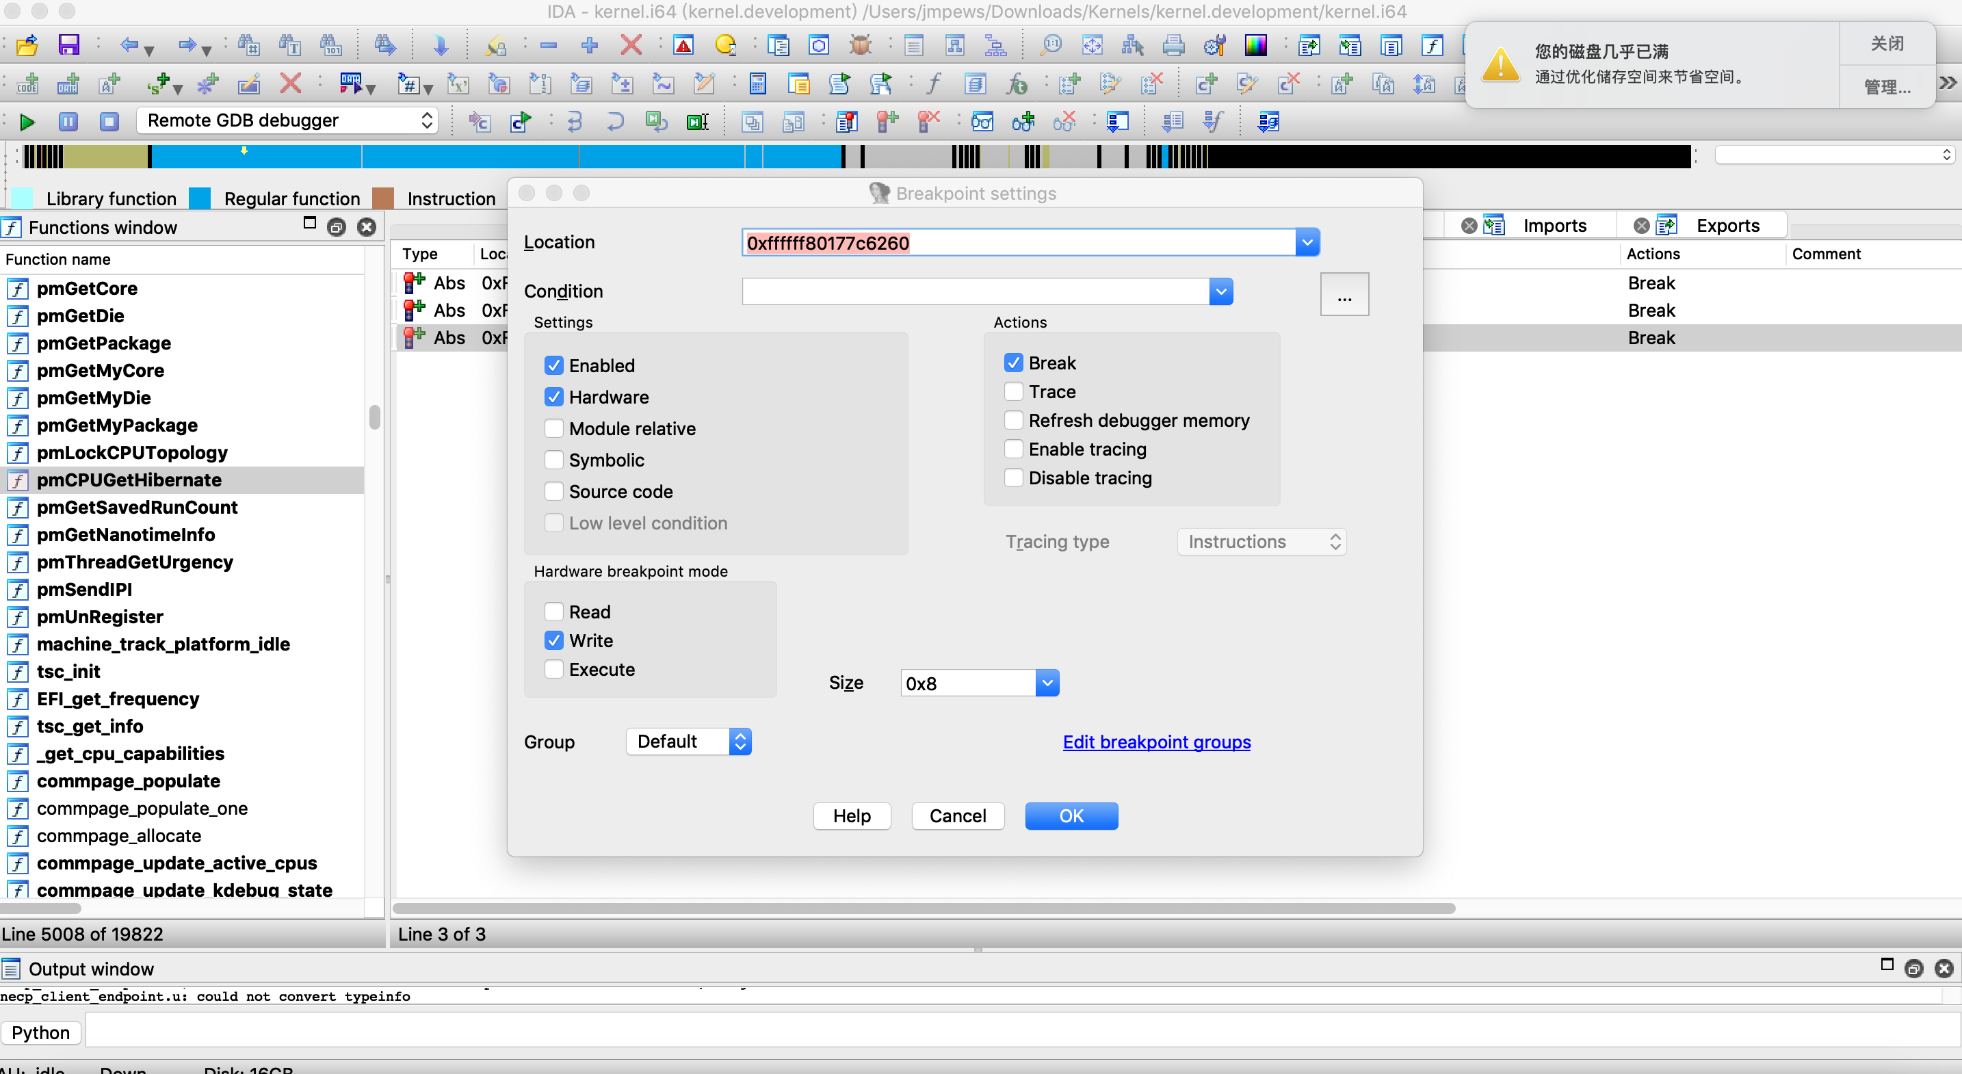Click the Open file toolbar icon
Viewport: 1962px width, 1074px height.
[27, 46]
